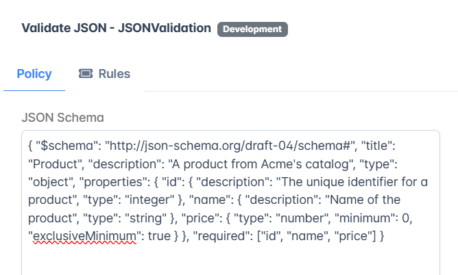This screenshot has width=458, height=275.
Task: Click the word "integer" in the schema
Action: pyautogui.click(x=149, y=200)
